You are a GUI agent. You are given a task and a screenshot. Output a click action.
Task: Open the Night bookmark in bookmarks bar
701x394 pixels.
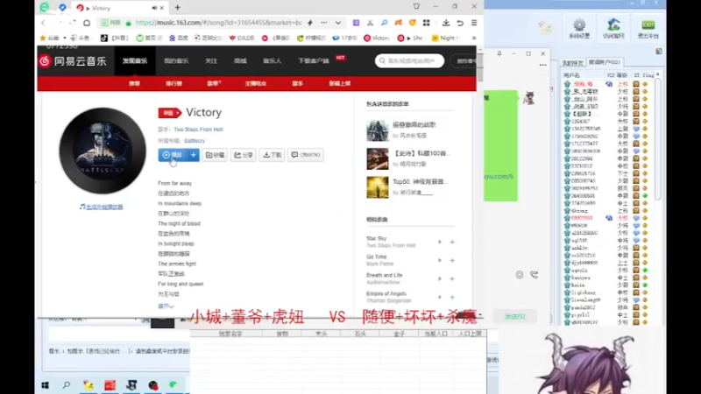(x=446, y=38)
